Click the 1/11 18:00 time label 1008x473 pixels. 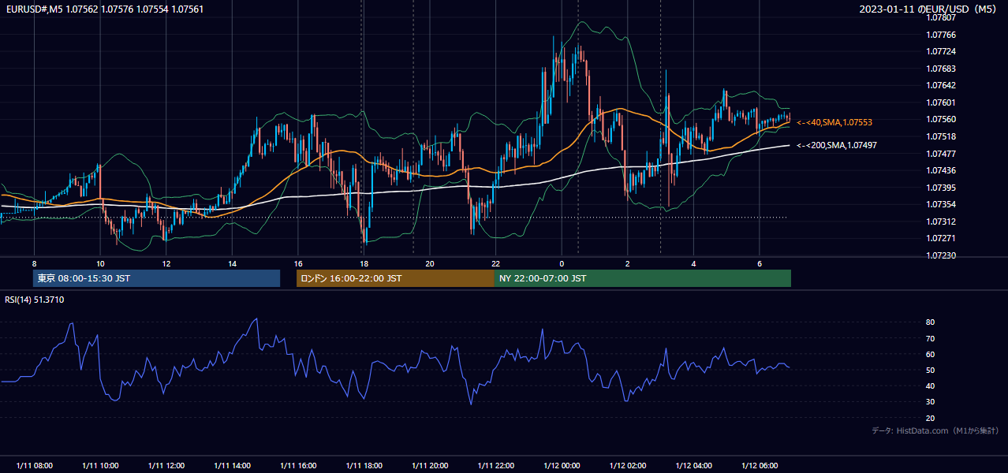pos(364,466)
